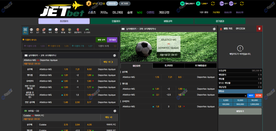
Task: Switch to the 전,후반전 market tab
Action: [169, 66]
